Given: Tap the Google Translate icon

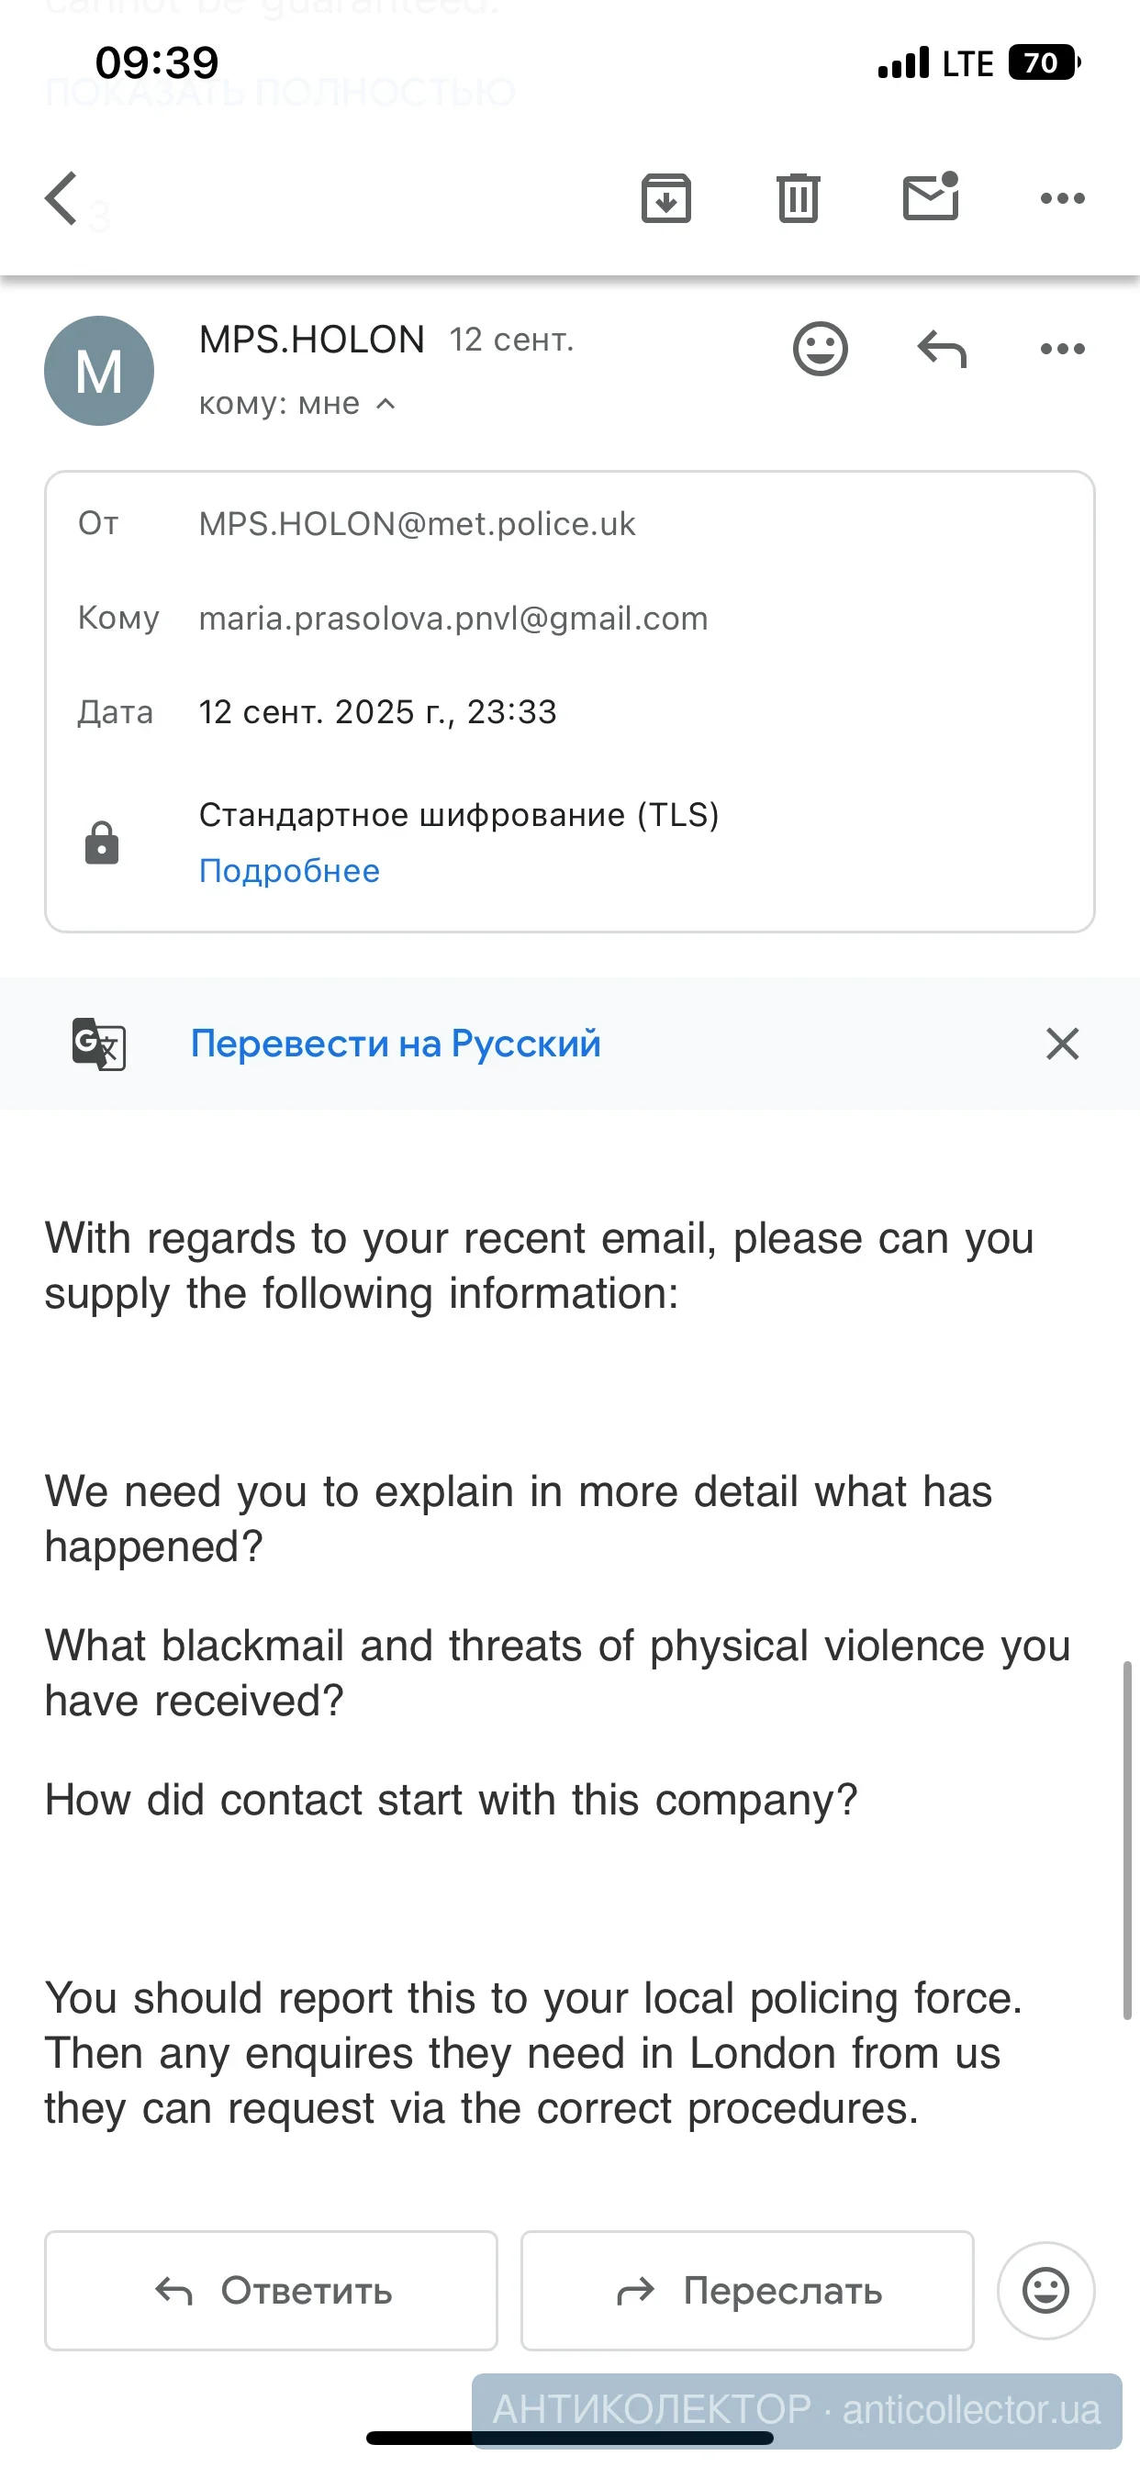Looking at the screenshot, I should click(99, 1043).
